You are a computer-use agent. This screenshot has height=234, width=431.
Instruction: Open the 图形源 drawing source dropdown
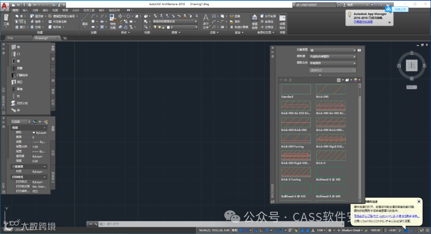332,57
